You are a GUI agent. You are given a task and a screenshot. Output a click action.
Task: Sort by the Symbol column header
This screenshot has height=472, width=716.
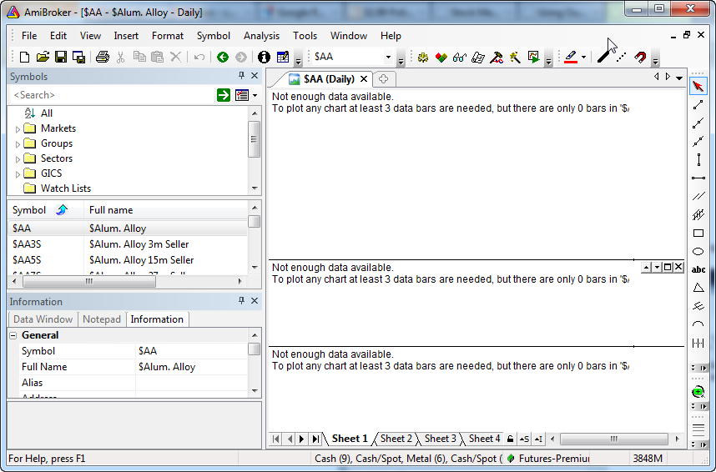46,210
